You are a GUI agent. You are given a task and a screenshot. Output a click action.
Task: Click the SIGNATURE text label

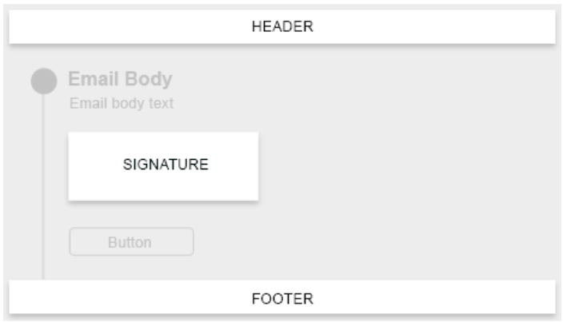(x=166, y=165)
